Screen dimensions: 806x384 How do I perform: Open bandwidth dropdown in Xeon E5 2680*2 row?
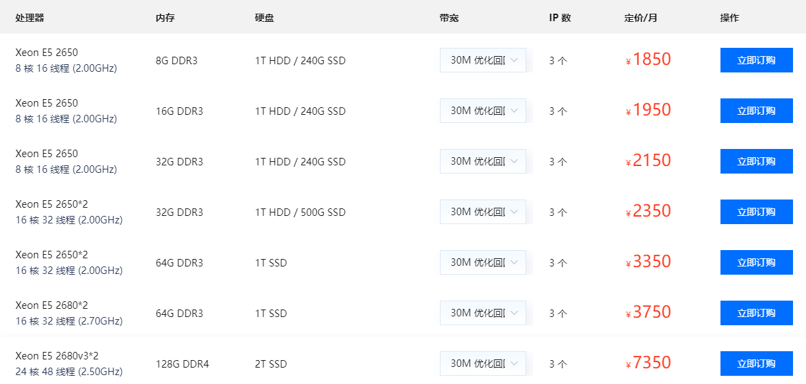(x=482, y=313)
